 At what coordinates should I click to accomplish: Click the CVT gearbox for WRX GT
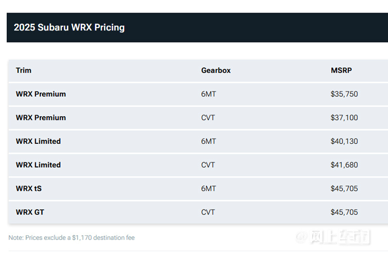coord(208,212)
